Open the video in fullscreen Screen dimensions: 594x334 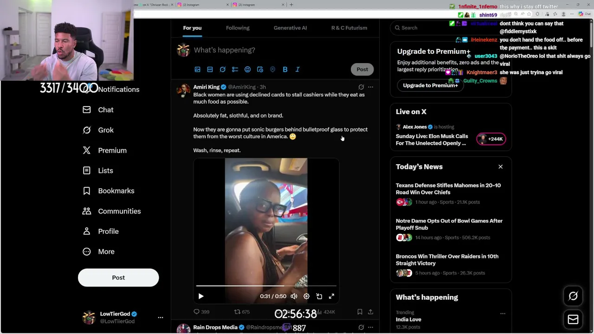[x=331, y=296]
